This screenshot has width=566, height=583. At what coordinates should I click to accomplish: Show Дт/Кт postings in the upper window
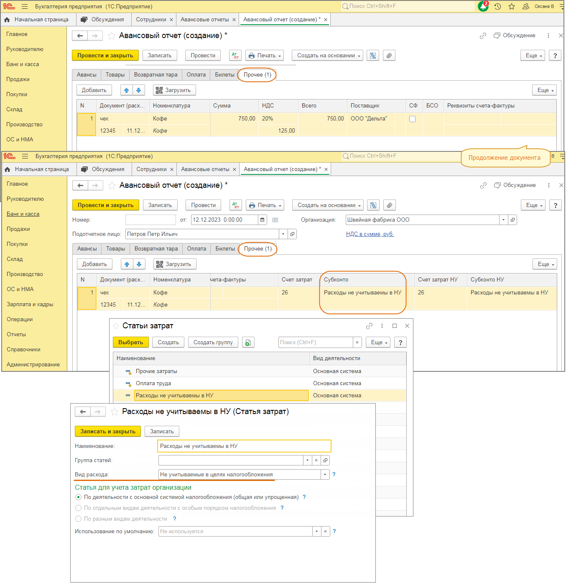tap(235, 56)
